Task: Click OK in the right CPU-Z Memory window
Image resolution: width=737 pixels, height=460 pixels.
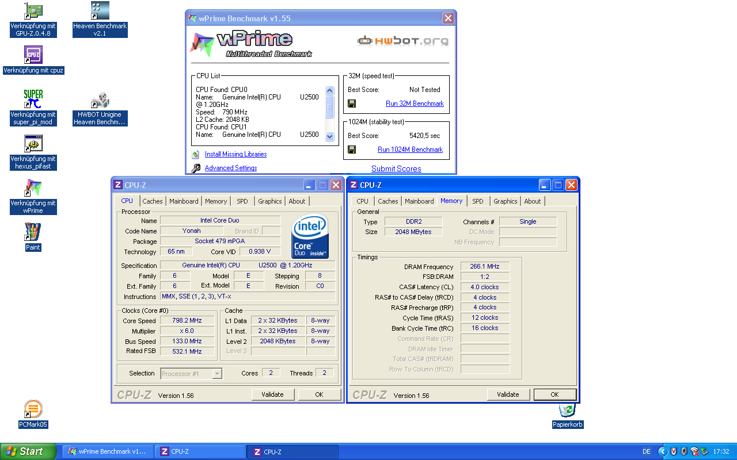Action: coord(554,394)
